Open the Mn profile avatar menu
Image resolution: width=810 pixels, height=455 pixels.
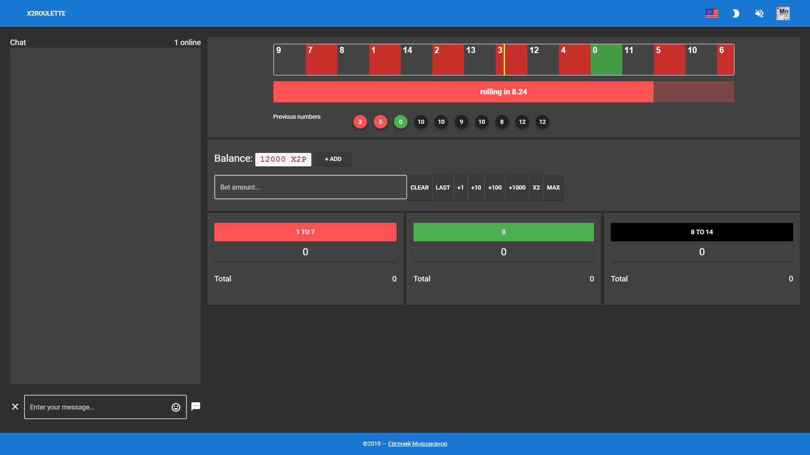783,13
